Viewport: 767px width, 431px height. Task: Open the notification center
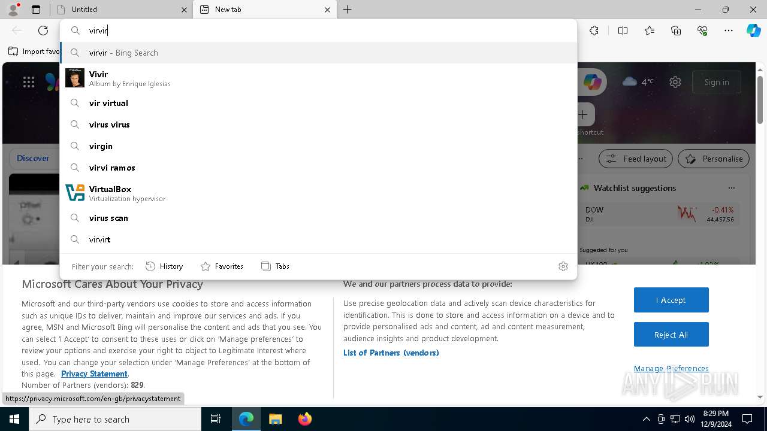point(747,419)
